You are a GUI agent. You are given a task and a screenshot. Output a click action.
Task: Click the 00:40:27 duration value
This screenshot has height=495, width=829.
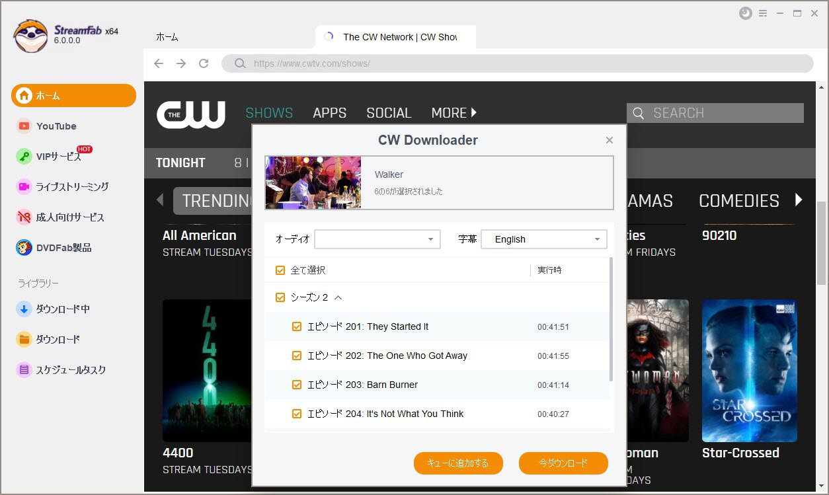pyautogui.click(x=553, y=414)
